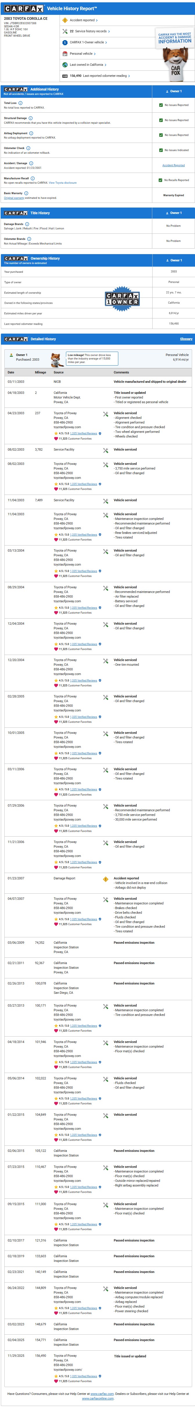Image resolution: width=195 pixels, height=1415 pixels.
Task: Expand the 22 Service history records row
Action: [x=109, y=31]
